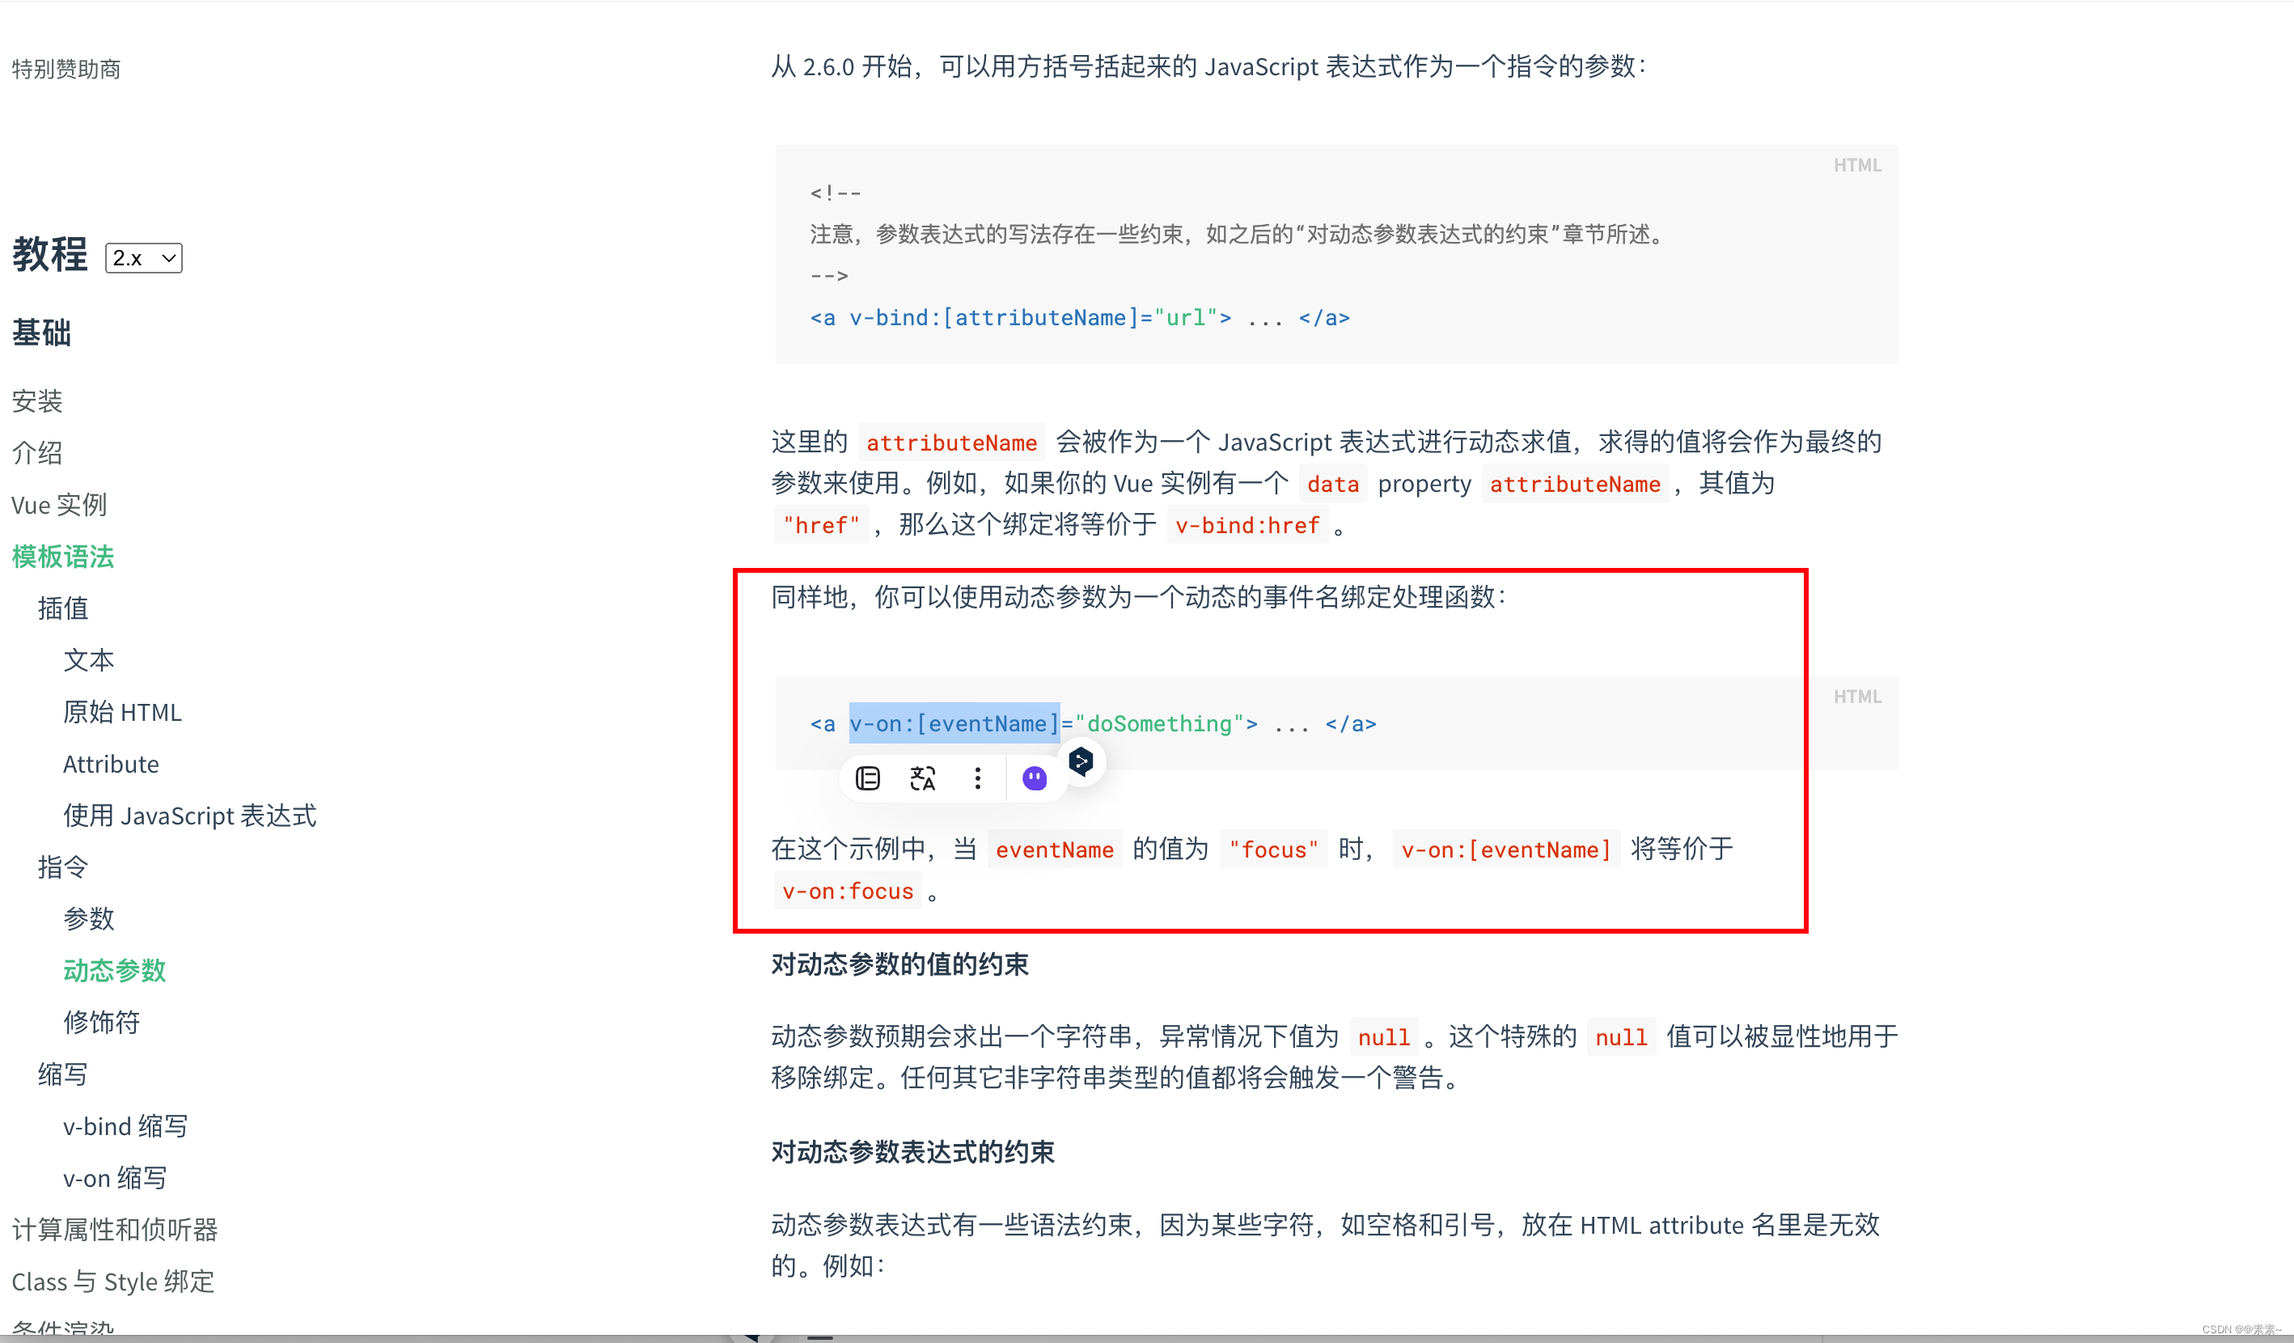Click the "doSomething" string in code

click(1160, 724)
